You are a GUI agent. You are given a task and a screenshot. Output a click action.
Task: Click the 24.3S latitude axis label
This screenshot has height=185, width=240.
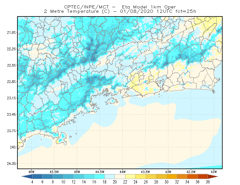[x=11, y=164]
